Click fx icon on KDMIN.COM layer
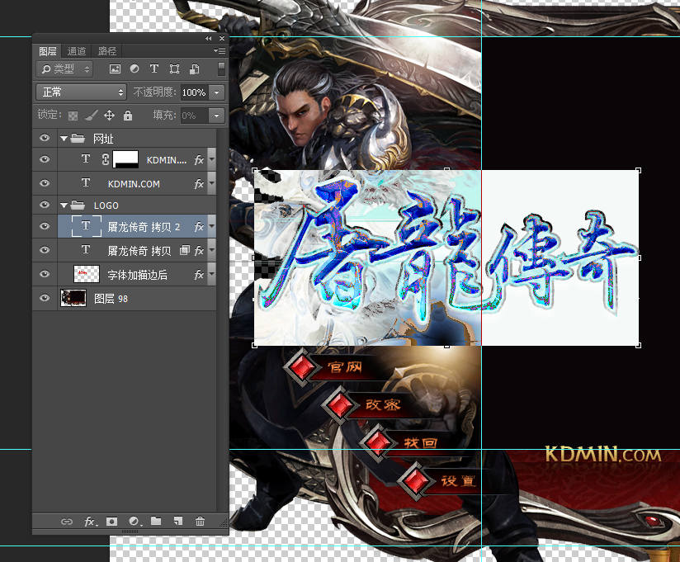Viewport: 680px width, 562px height. click(x=199, y=184)
